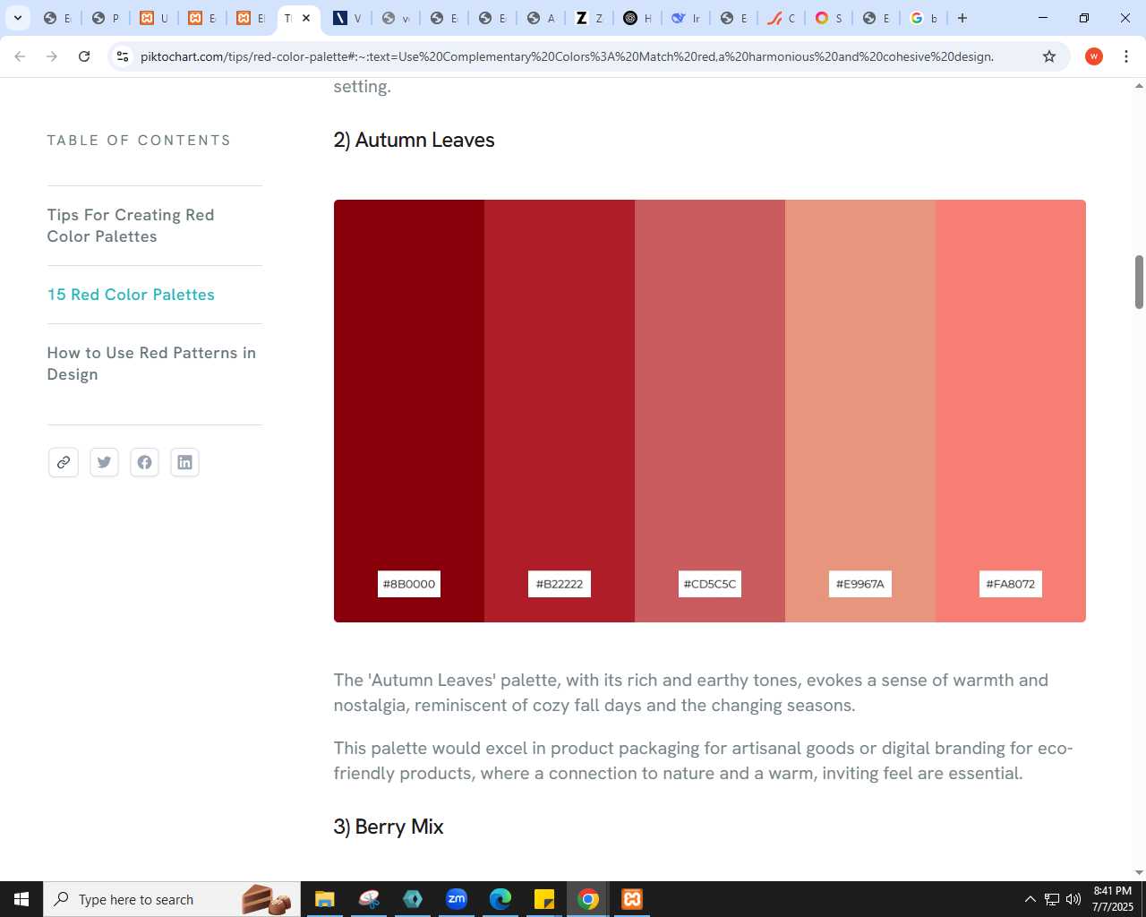Screen dimensions: 1146x917
Task: Jump to 15 Red Color Palettes section
Action: point(131,295)
